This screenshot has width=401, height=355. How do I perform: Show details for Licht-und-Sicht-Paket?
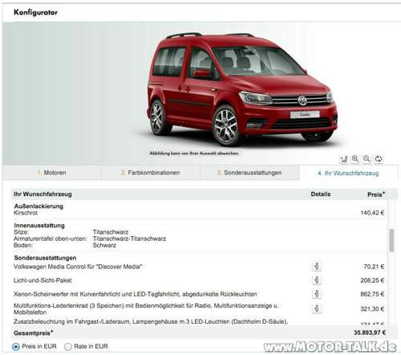[x=317, y=280]
